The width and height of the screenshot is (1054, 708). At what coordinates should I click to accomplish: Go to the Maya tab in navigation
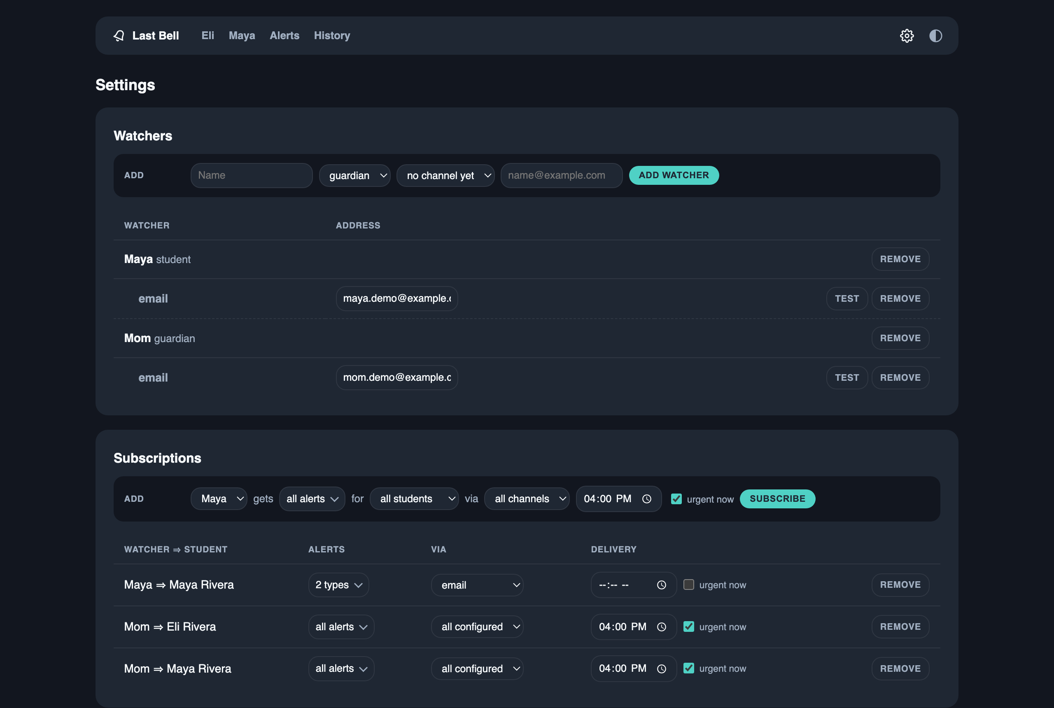click(x=242, y=36)
